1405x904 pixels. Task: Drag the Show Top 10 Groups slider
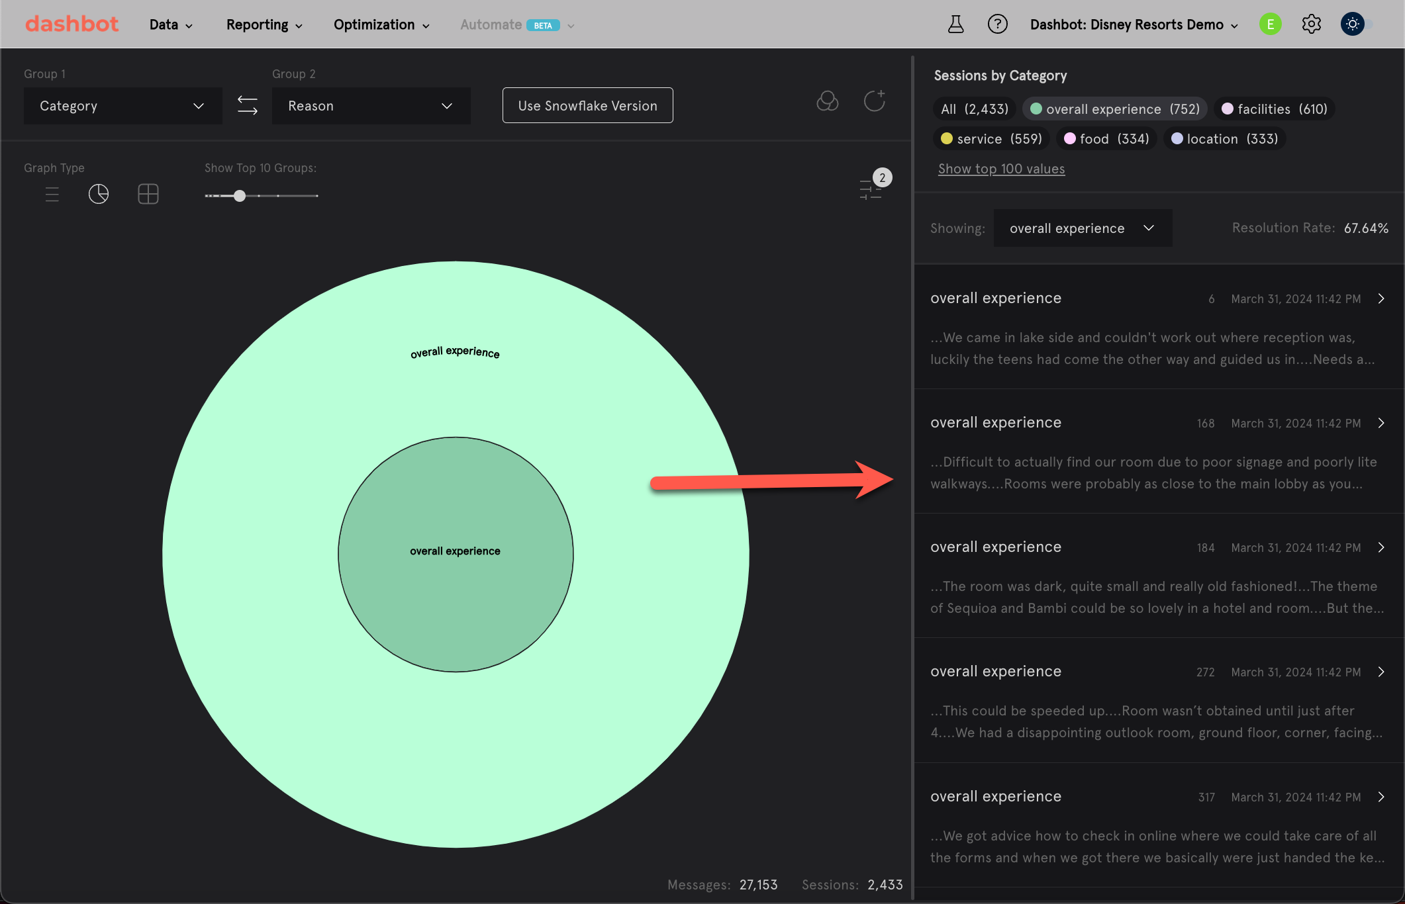[x=240, y=195]
